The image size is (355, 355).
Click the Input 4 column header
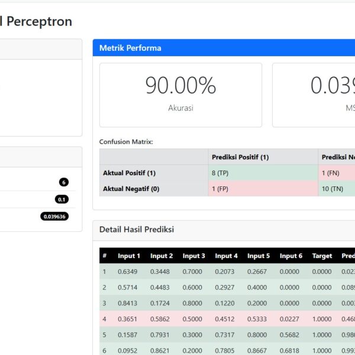coord(226,256)
